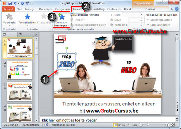Open the Deelvenster Animatie pane

85,15
